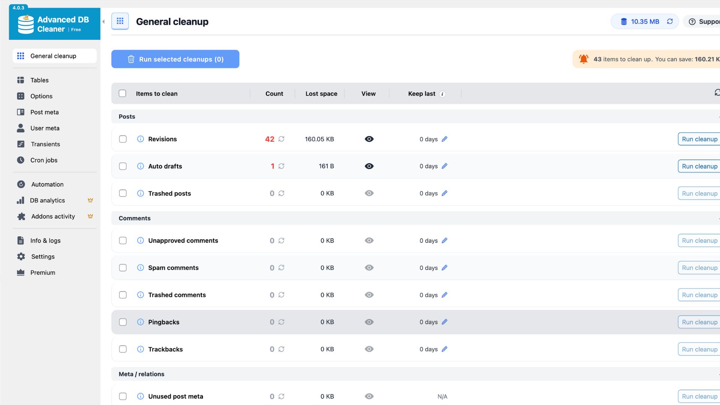Go to the Settings page

pyautogui.click(x=42, y=256)
